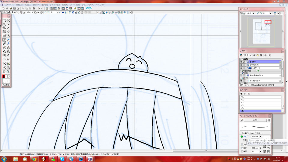Click lock icon in layer panel
288x162 pixels.
265,55
